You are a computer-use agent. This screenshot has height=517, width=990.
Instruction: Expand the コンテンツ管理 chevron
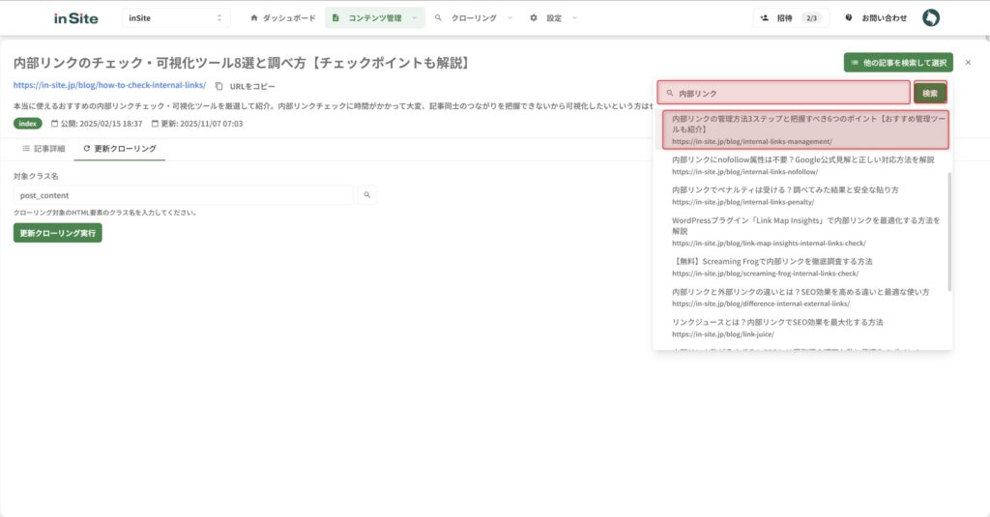pos(414,17)
